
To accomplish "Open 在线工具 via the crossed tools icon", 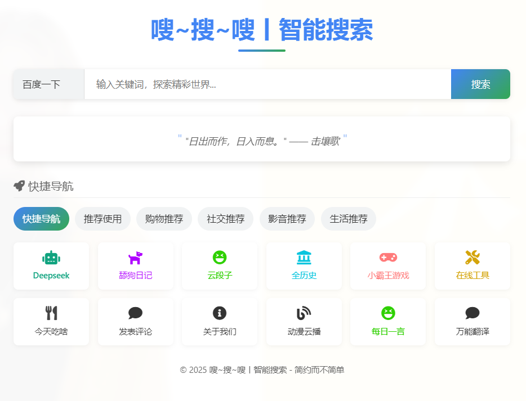I will (x=472, y=258).
